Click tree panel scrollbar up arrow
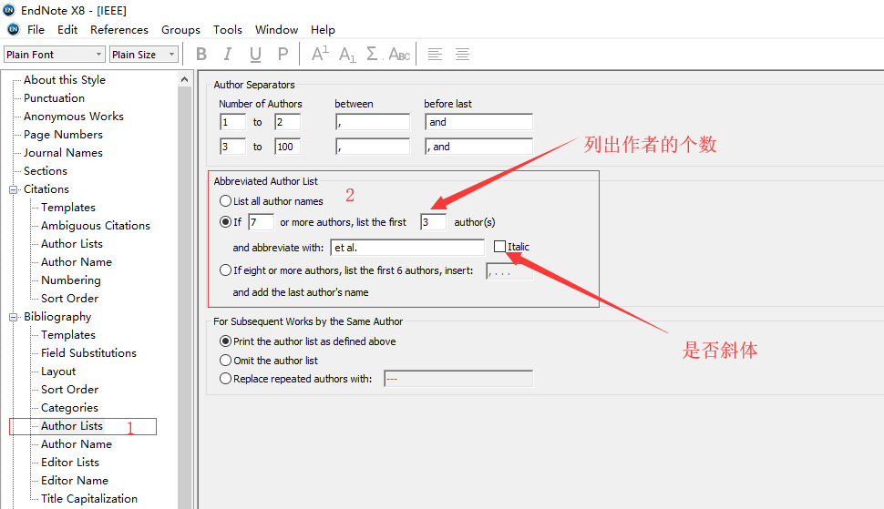 [x=184, y=80]
